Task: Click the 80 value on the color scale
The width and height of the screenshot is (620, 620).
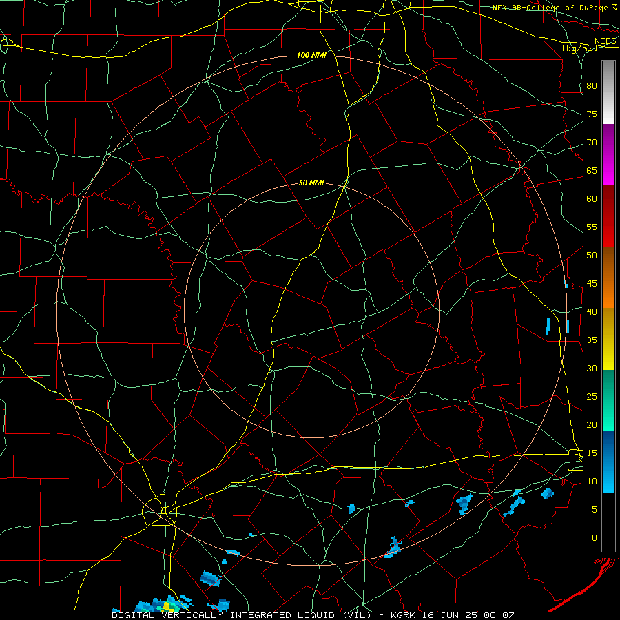Action: click(592, 86)
